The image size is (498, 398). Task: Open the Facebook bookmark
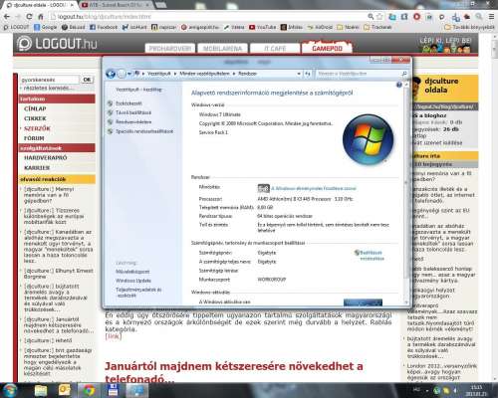tap(104, 27)
